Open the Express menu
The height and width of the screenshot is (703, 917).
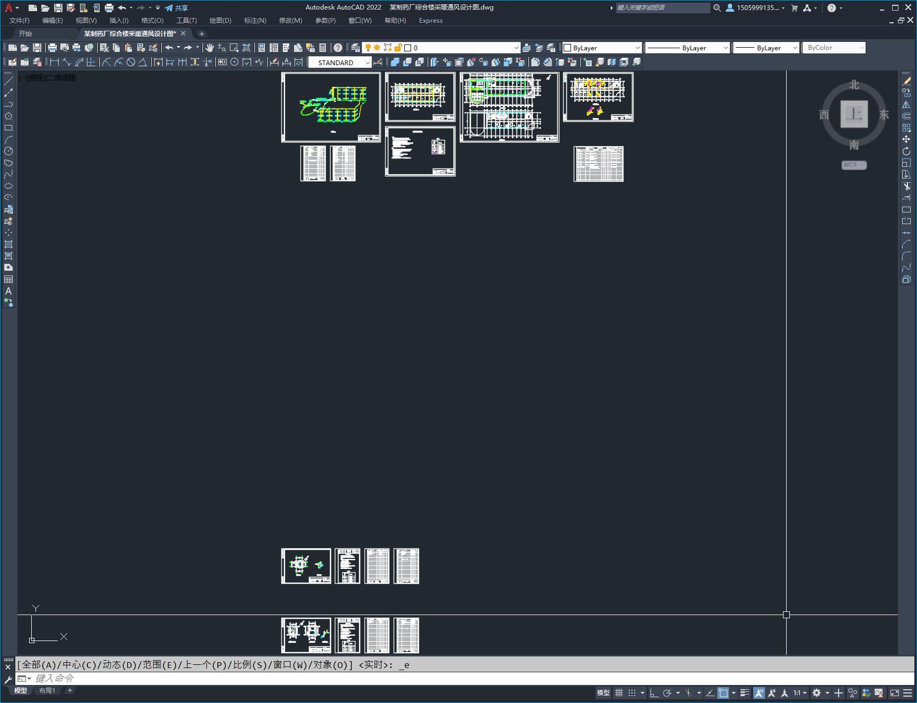tap(431, 21)
